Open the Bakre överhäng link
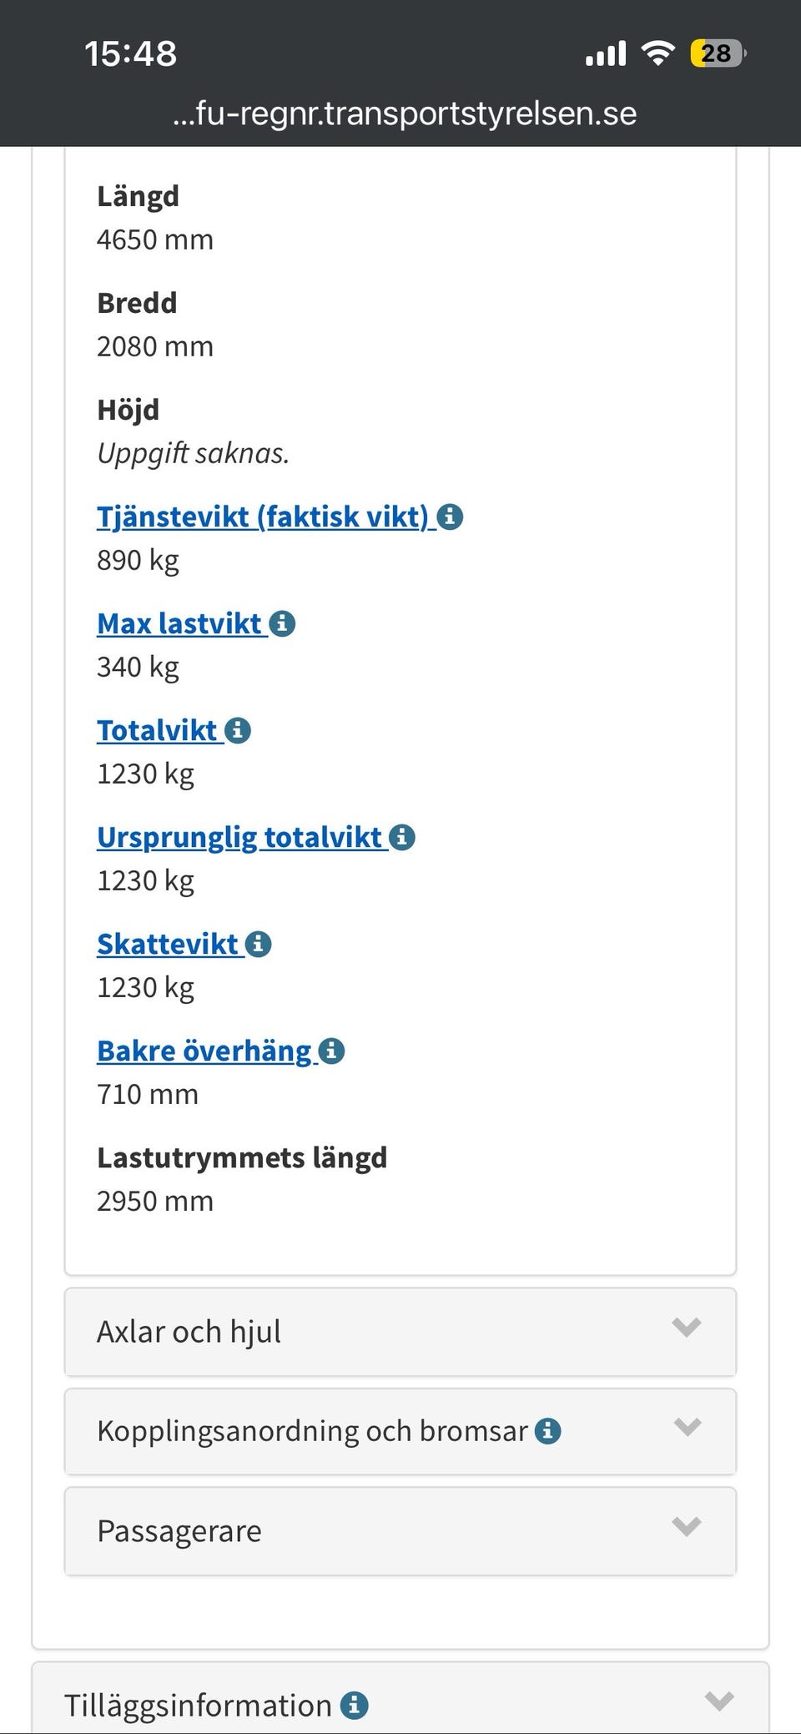801x1734 pixels. click(204, 1051)
